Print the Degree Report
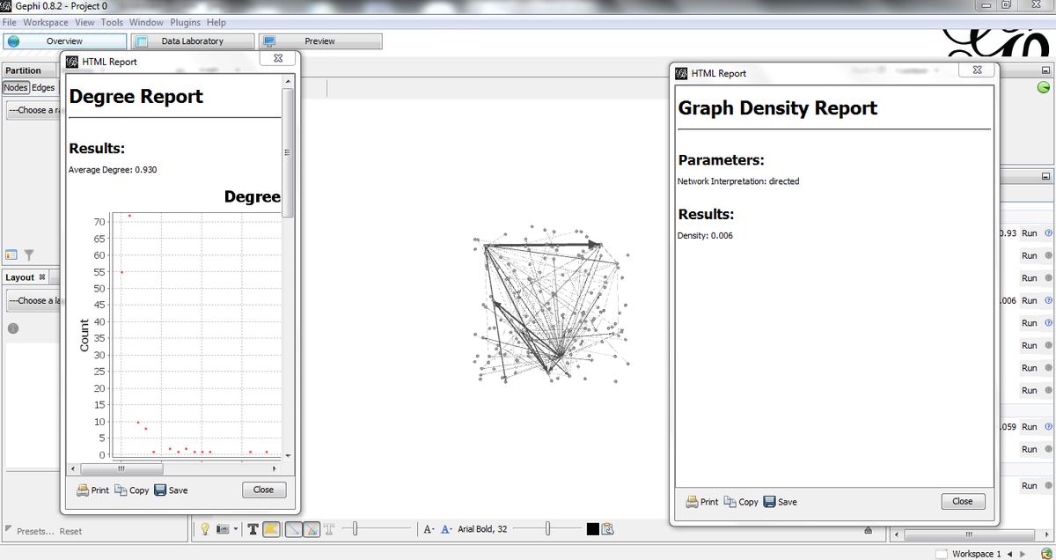The image size is (1056, 560). [92, 490]
